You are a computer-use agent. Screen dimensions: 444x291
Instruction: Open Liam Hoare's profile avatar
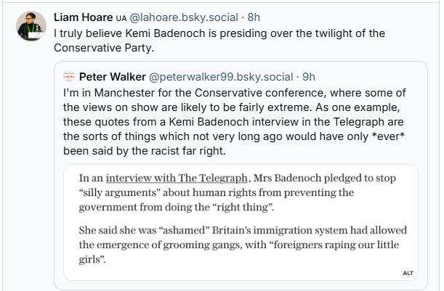coord(30,26)
